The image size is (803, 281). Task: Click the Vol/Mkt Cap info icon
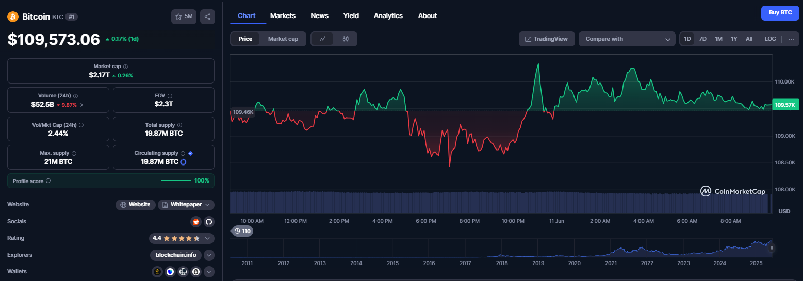[x=81, y=125]
